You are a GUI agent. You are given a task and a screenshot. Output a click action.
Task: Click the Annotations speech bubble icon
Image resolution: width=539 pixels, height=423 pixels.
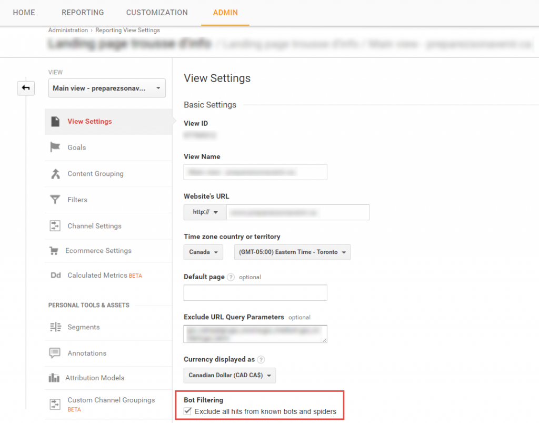tap(55, 353)
